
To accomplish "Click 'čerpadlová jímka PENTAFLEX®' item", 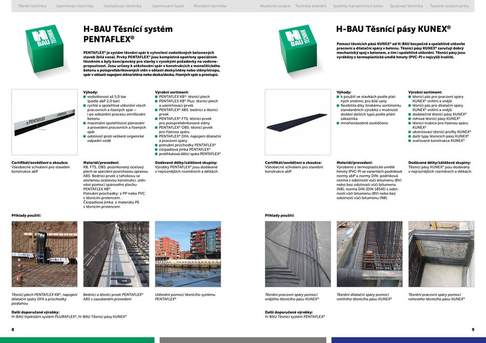I will (x=184, y=150).
